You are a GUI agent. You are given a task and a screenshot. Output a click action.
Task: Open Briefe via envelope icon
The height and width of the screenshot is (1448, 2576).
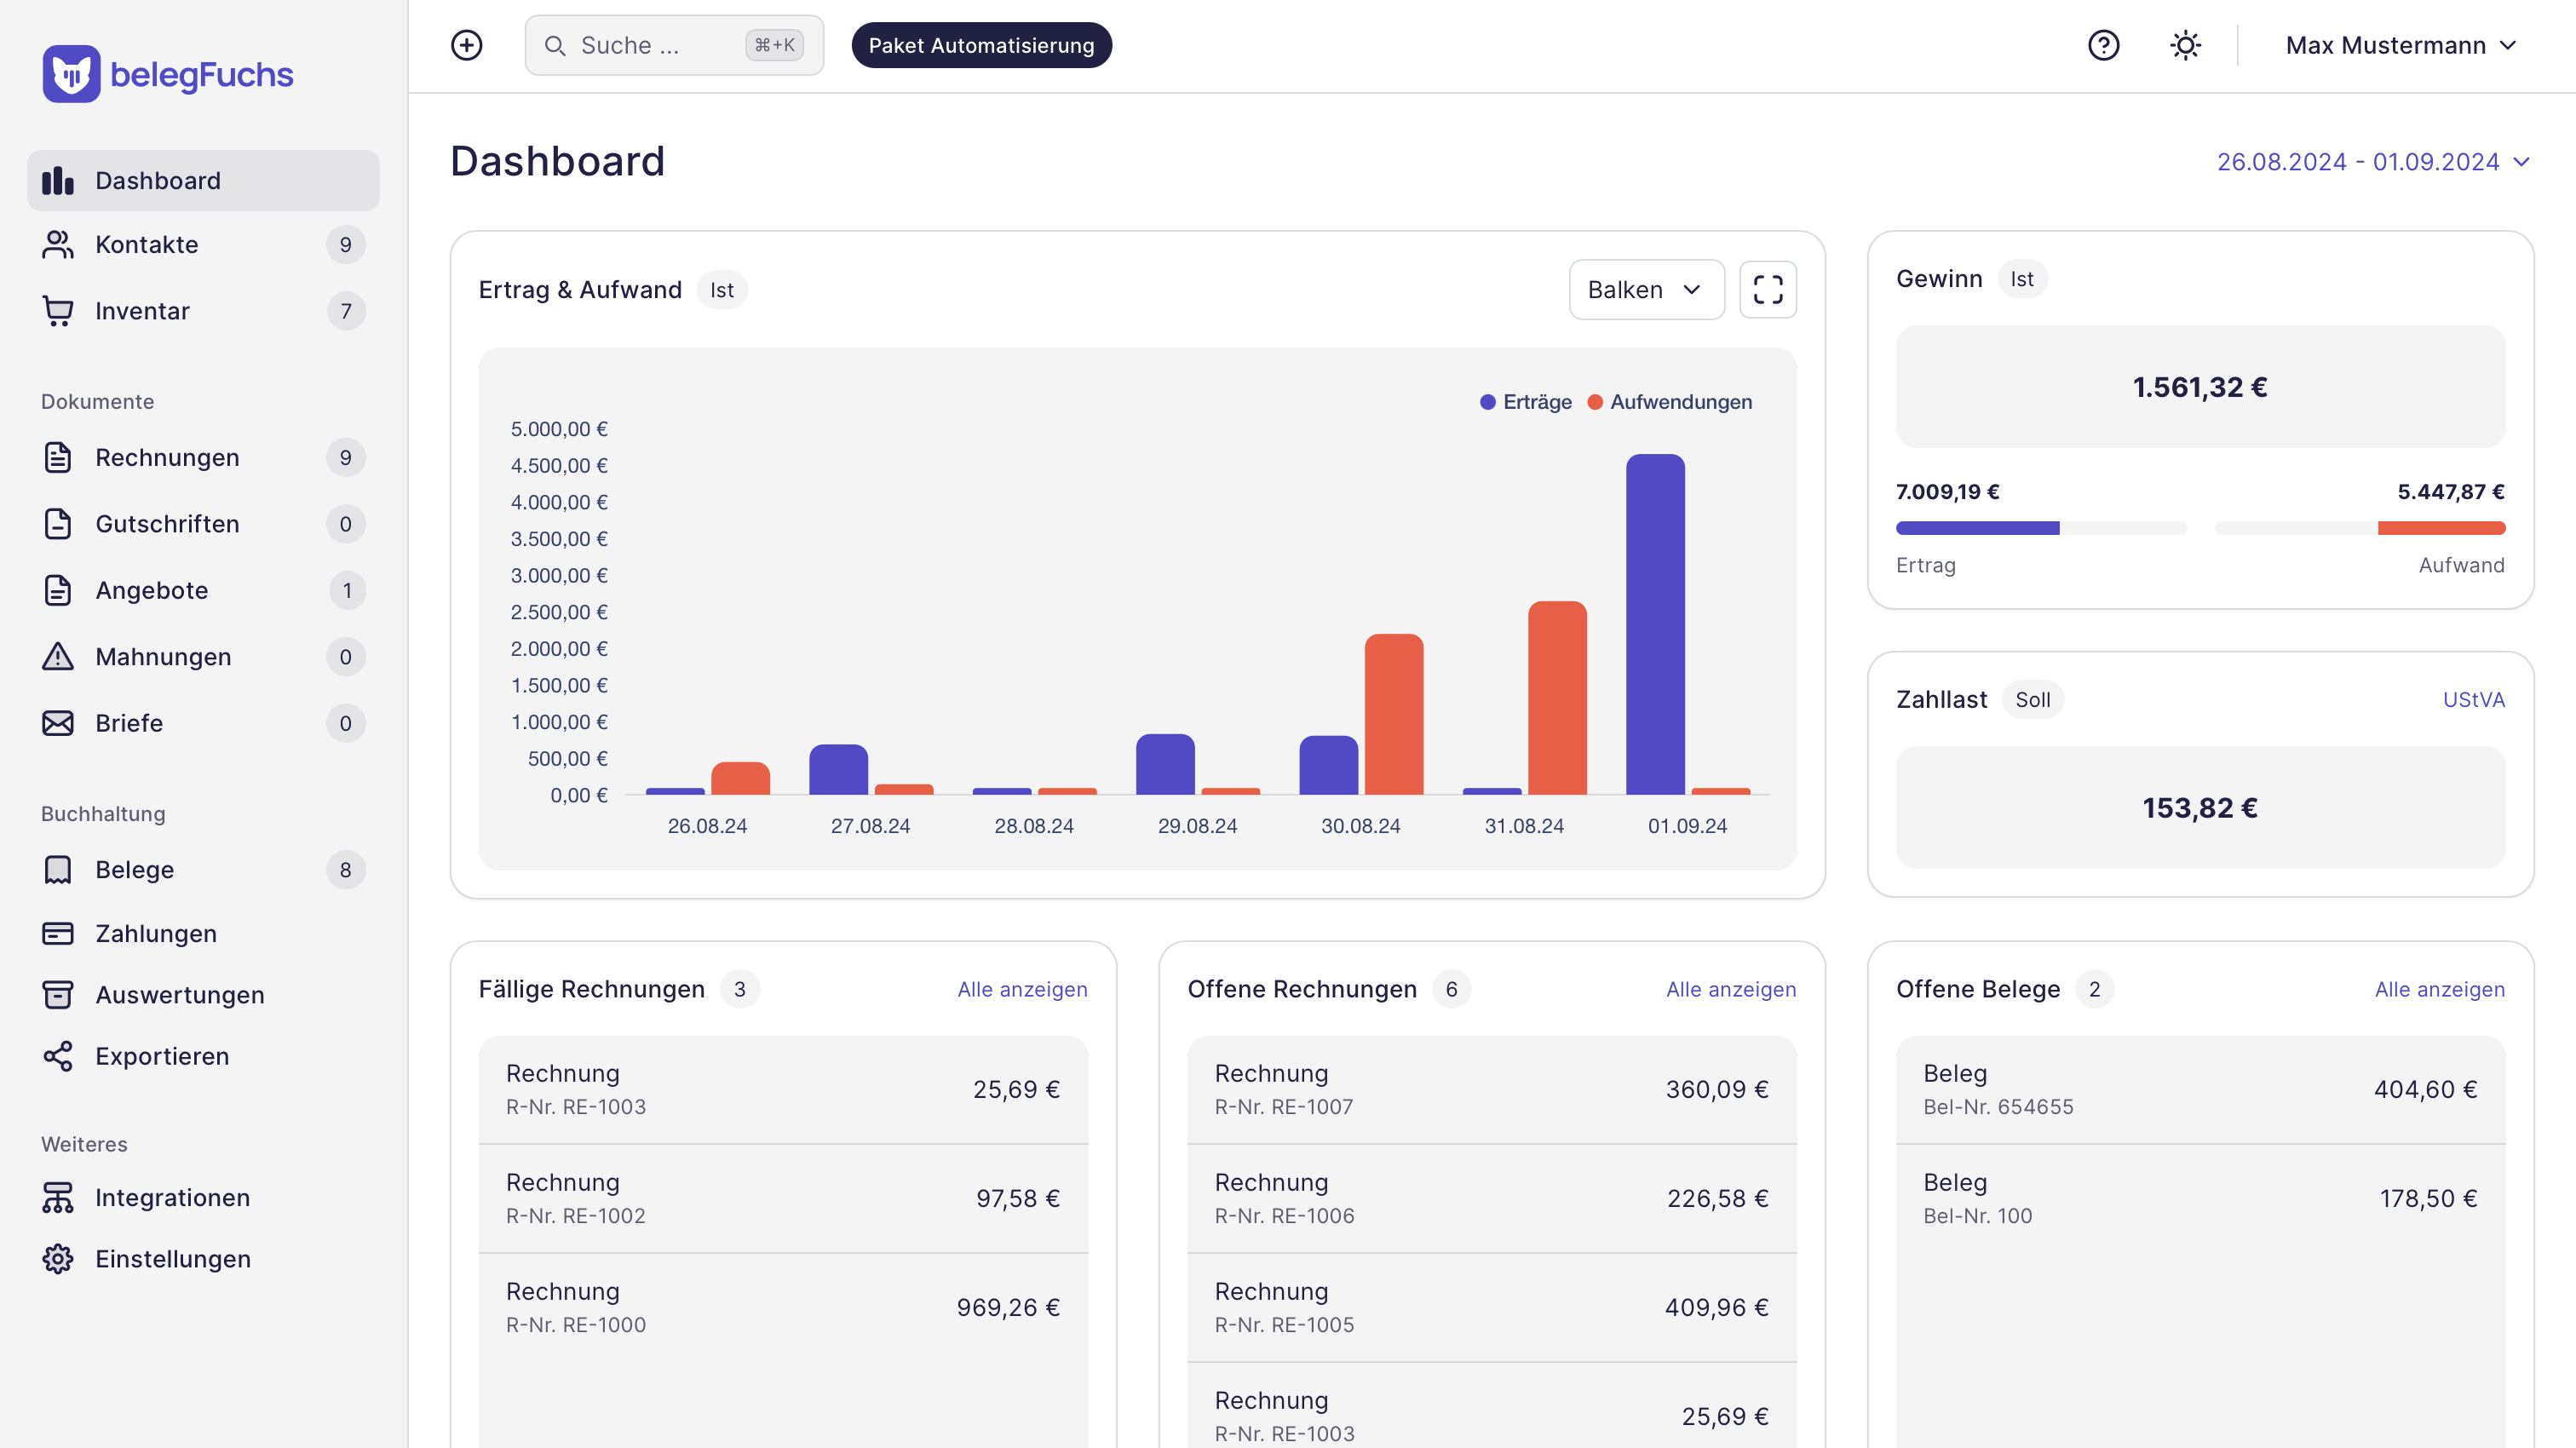(x=58, y=723)
